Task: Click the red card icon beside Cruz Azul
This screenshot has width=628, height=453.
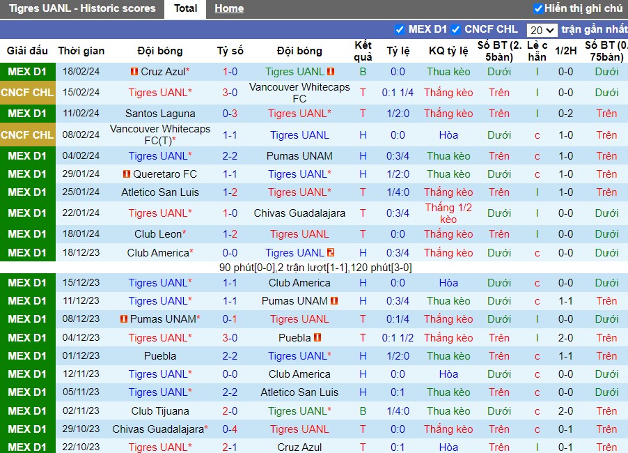Action: pyautogui.click(x=134, y=72)
